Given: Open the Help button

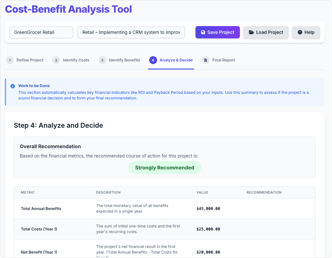Looking at the screenshot, I should [x=306, y=32].
